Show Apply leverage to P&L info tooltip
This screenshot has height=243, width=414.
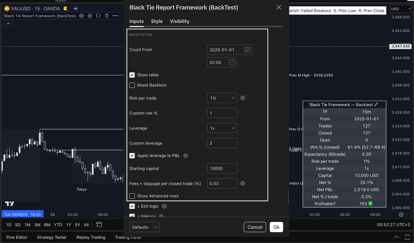pos(185,156)
